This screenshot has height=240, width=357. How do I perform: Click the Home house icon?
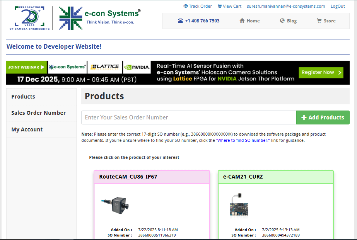[x=242, y=21]
